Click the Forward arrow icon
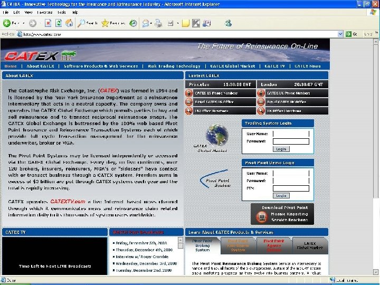 click(33, 23)
